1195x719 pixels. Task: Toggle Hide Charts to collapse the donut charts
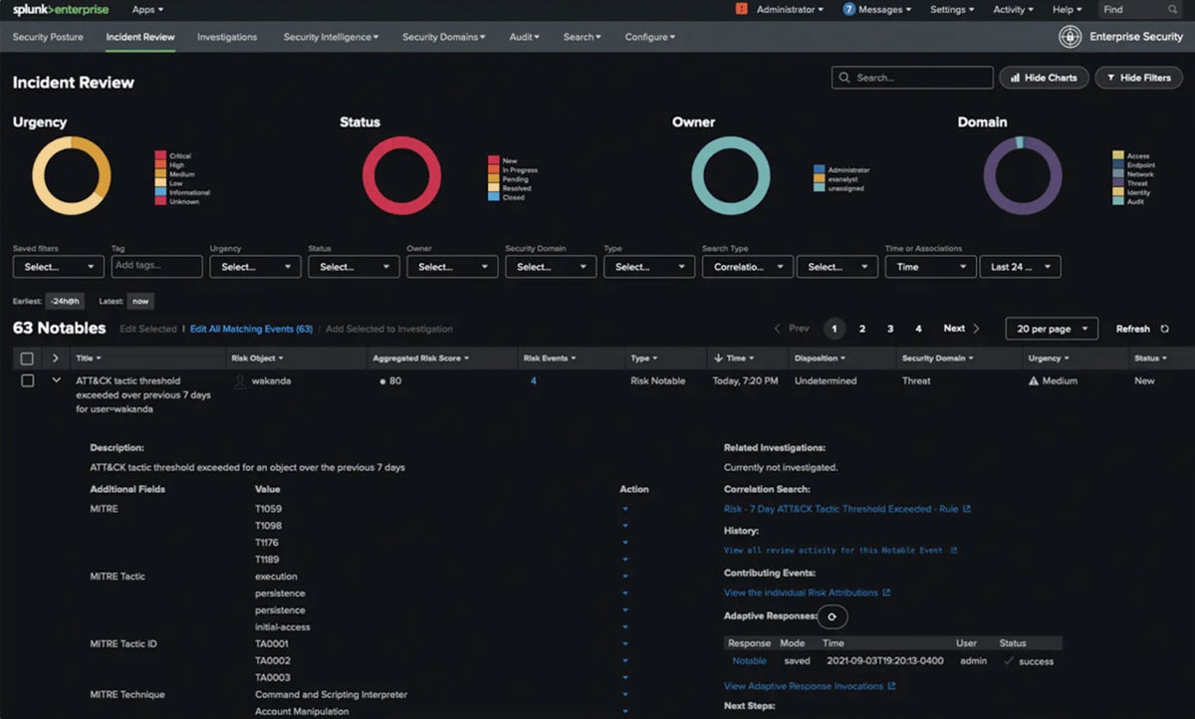[x=1044, y=77]
